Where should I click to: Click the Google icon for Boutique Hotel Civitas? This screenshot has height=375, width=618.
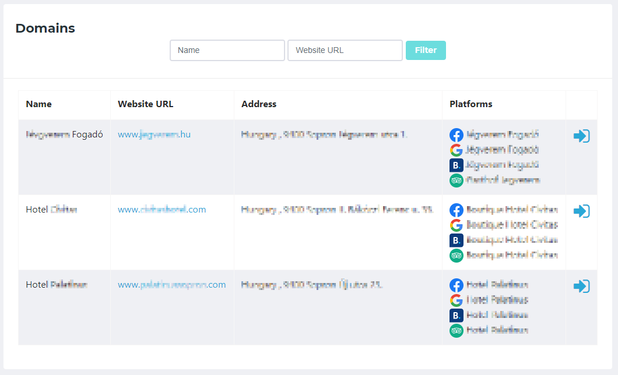click(x=456, y=225)
